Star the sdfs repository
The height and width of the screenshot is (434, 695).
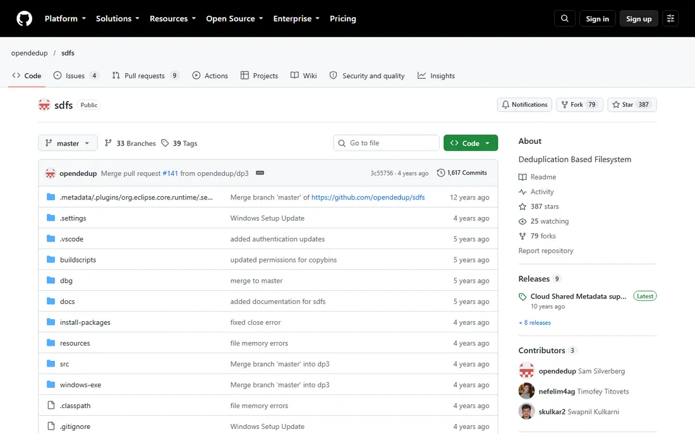[632, 105]
